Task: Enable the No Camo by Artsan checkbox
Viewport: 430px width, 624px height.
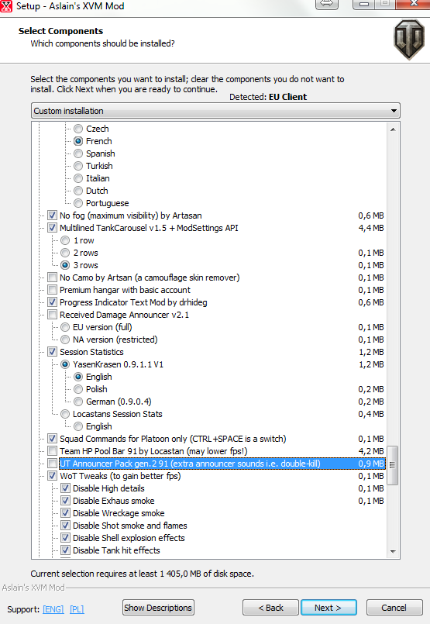Action: tap(52, 277)
